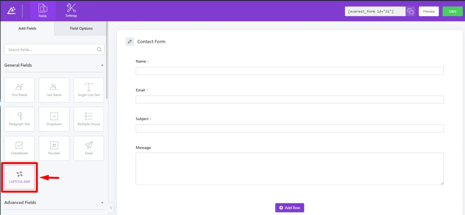Add a Multiple Choice field
This screenshot has height=215, width=465.
tap(89, 119)
